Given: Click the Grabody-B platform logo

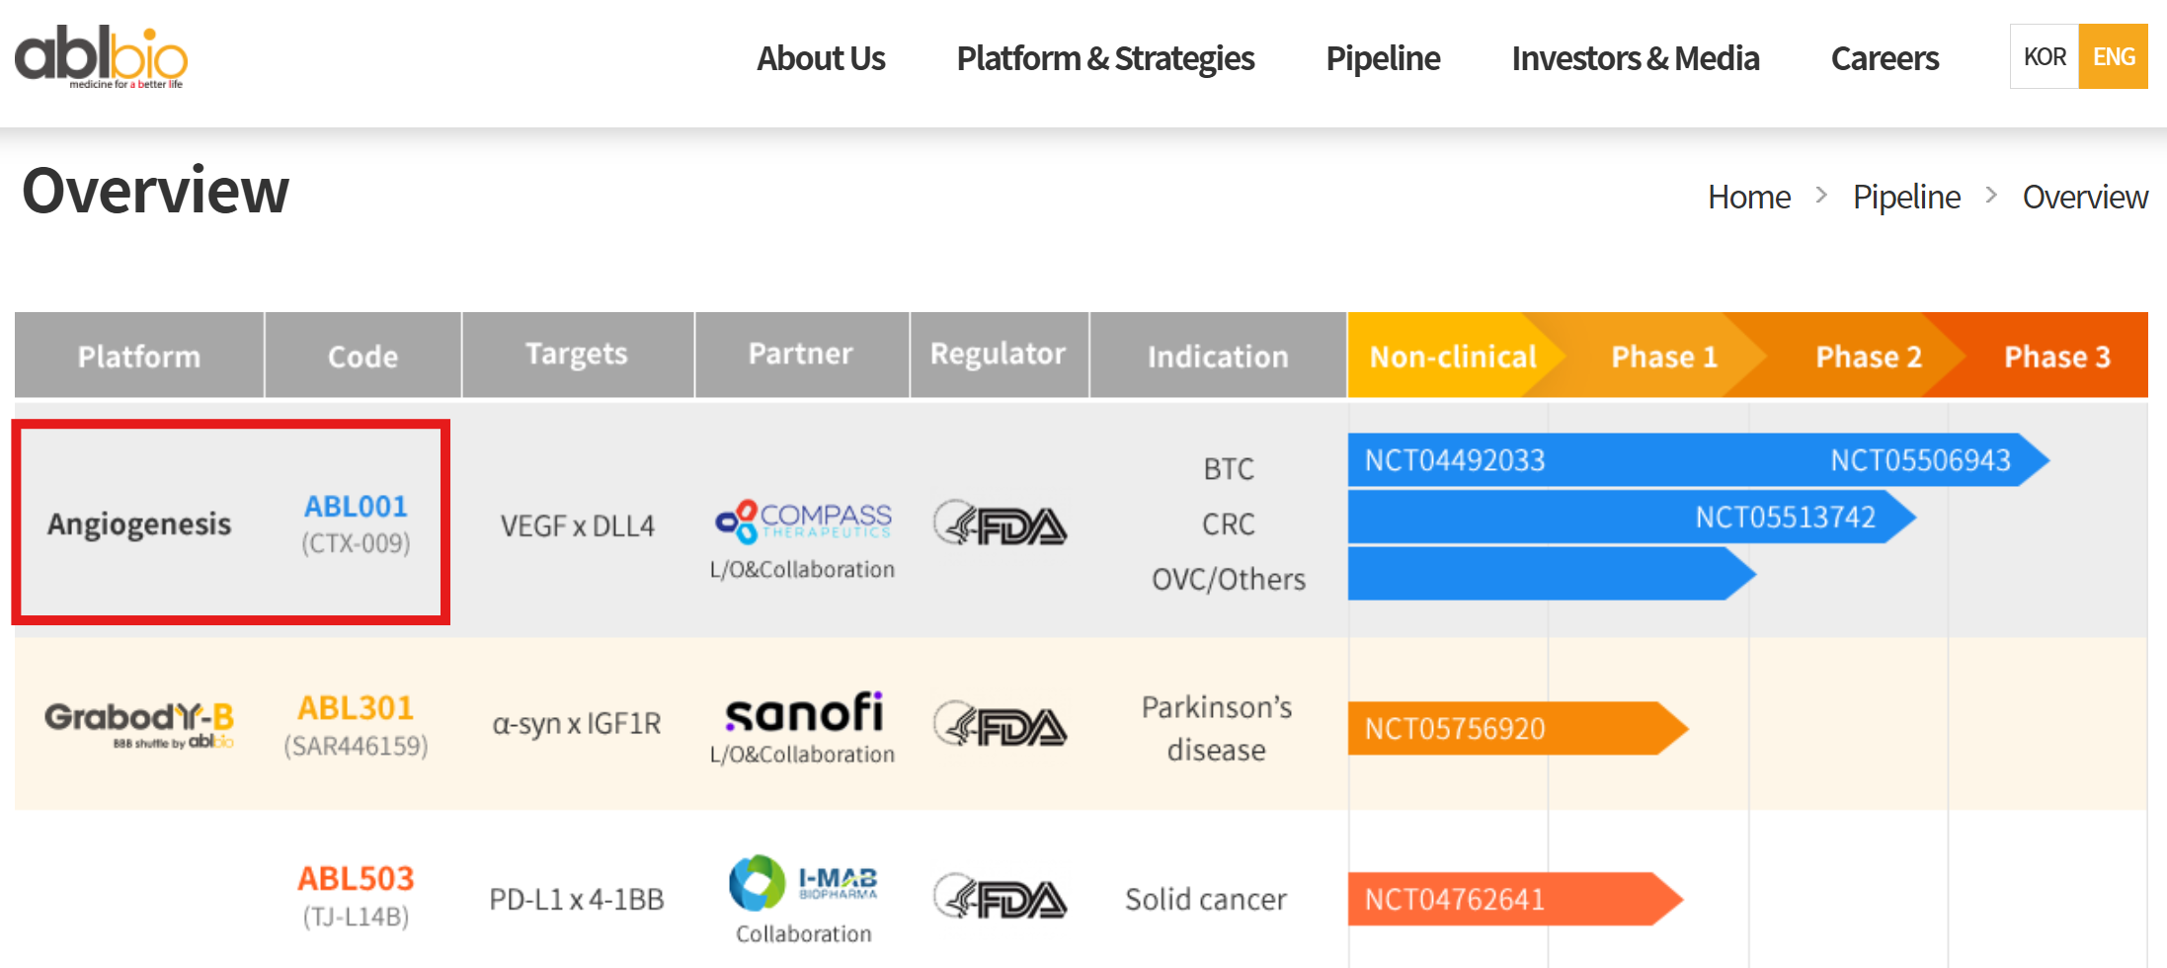Looking at the screenshot, I should coord(139,724).
